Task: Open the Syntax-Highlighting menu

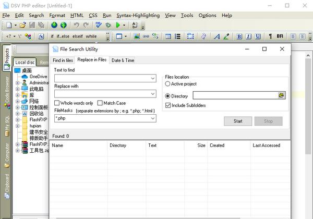Action: [138, 15]
